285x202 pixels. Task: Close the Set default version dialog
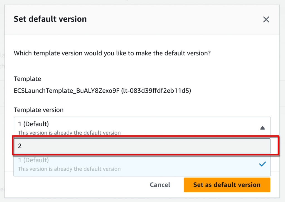click(x=266, y=19)
